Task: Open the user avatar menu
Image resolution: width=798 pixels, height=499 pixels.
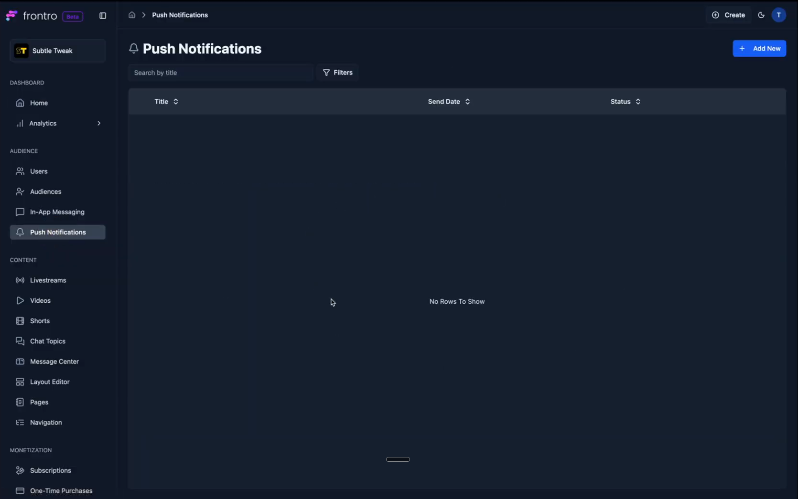Action: click(778, 15)
